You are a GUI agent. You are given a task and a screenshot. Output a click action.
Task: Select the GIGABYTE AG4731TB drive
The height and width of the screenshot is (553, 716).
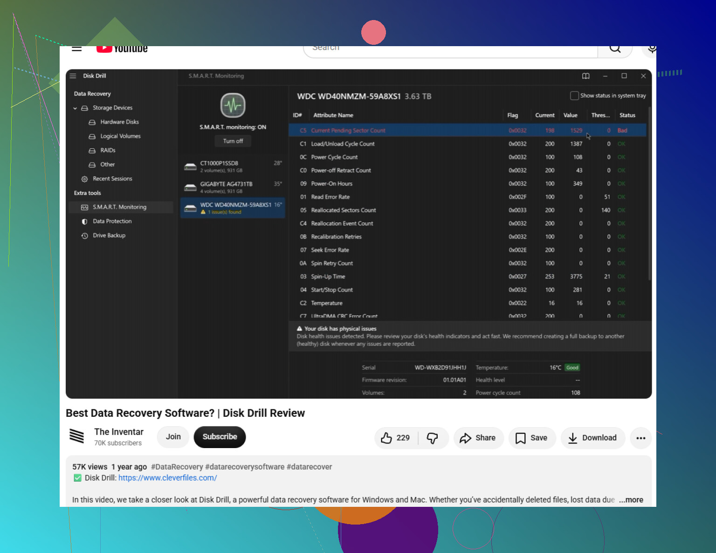(233, 187)
